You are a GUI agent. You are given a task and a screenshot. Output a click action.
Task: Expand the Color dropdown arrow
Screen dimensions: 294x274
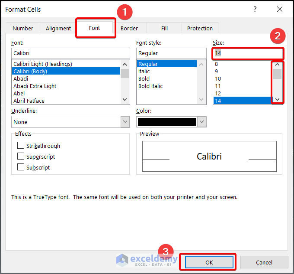point(201,122)
